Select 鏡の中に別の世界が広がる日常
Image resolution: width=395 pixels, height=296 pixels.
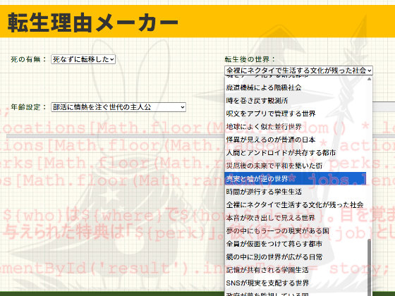296,257
